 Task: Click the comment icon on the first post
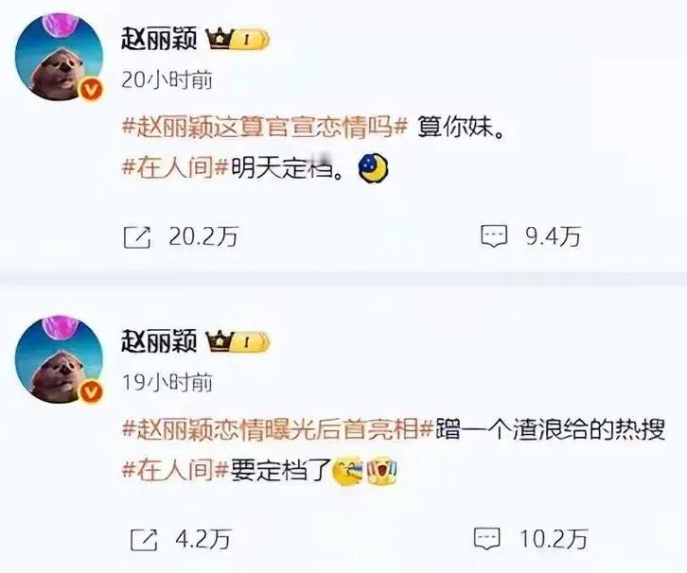click(x=494, y=236)
